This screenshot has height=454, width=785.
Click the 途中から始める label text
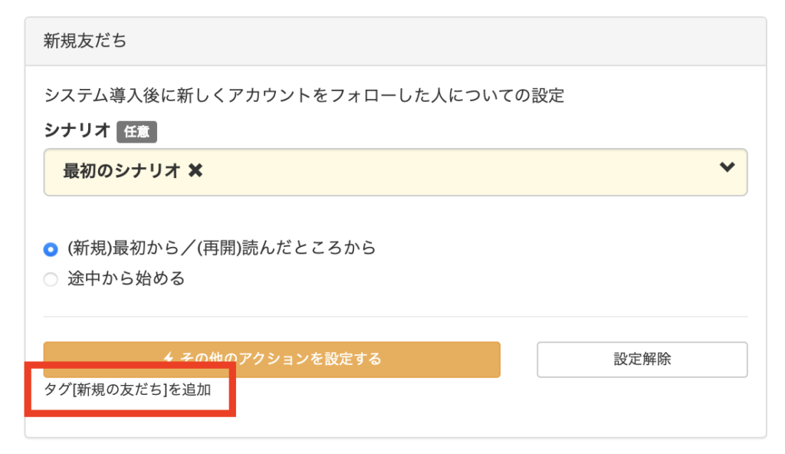click(x=126, y=279)
